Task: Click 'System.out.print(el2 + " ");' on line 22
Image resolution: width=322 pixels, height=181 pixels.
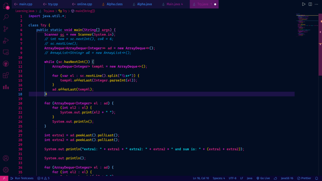Action: (88, 112)
